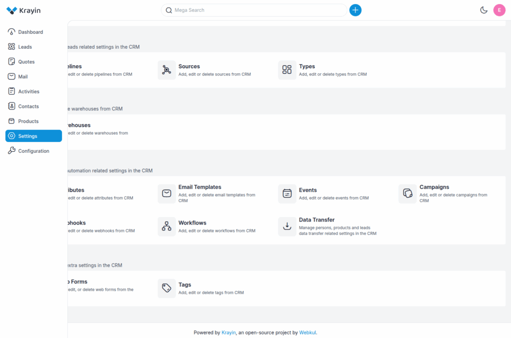Open the user avatar E menu

pos(499,10)
